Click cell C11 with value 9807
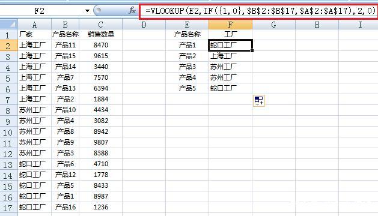The image size is (378, 216). (101, 143)
